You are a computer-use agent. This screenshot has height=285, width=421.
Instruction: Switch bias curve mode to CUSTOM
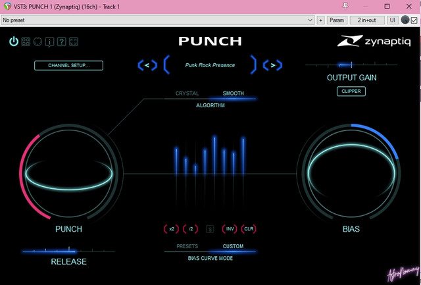point(233,246)
